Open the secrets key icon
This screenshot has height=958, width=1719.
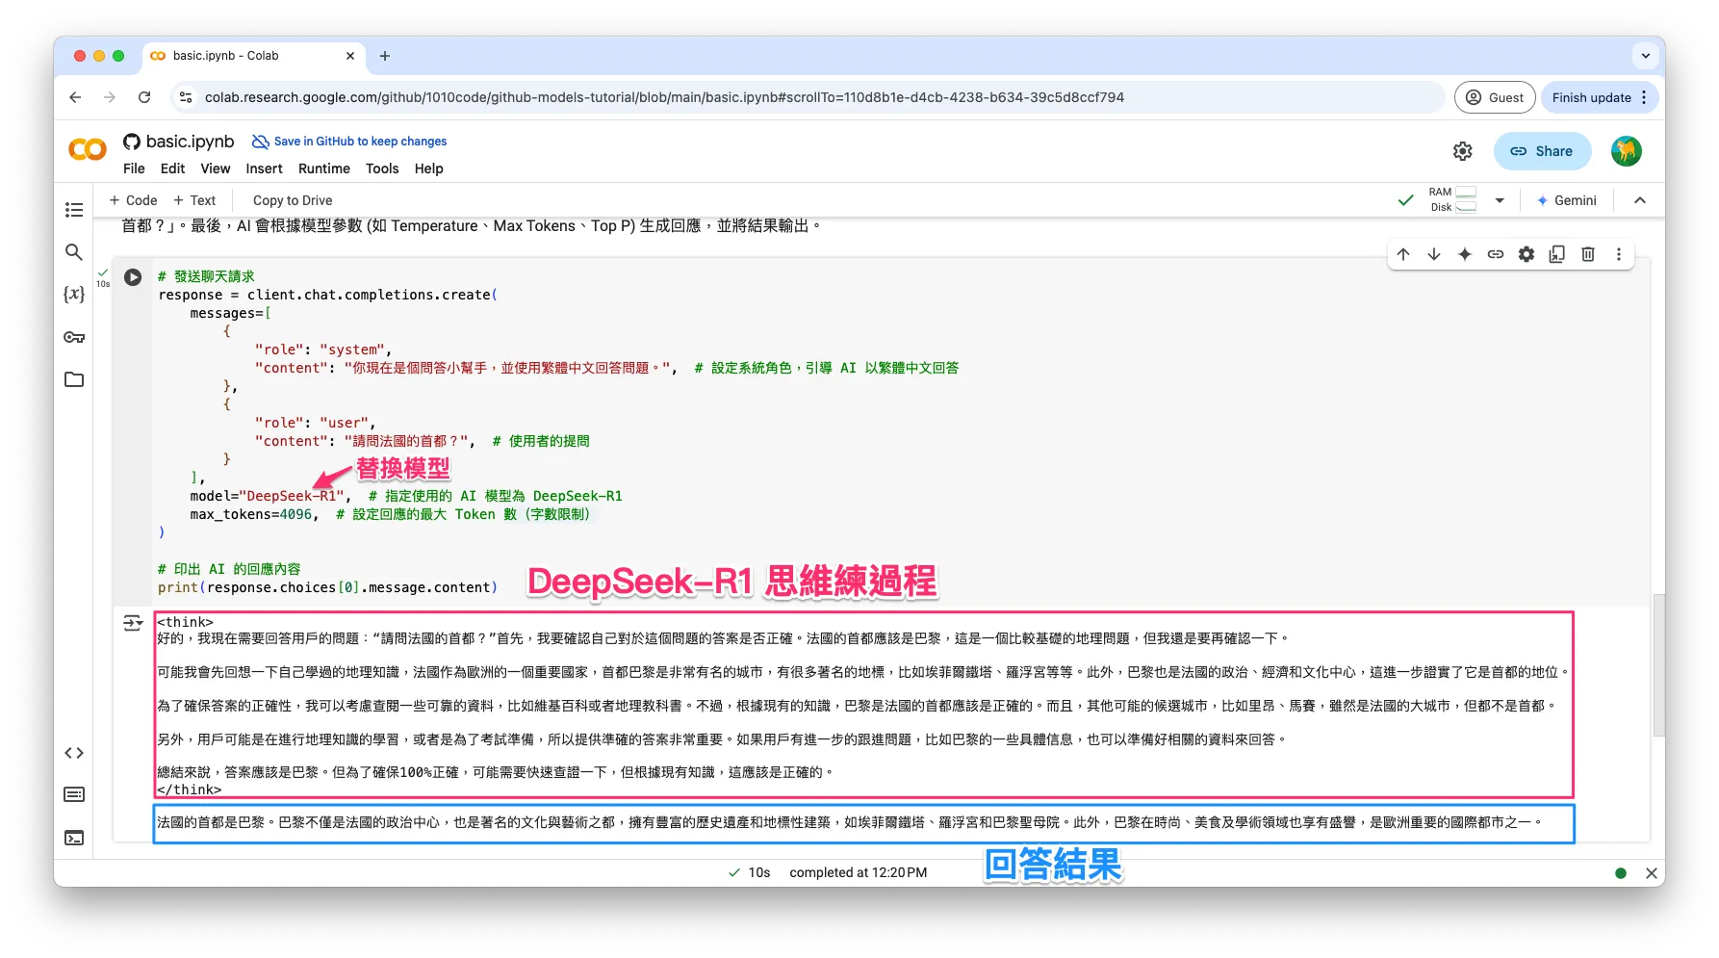click(74, 337)
